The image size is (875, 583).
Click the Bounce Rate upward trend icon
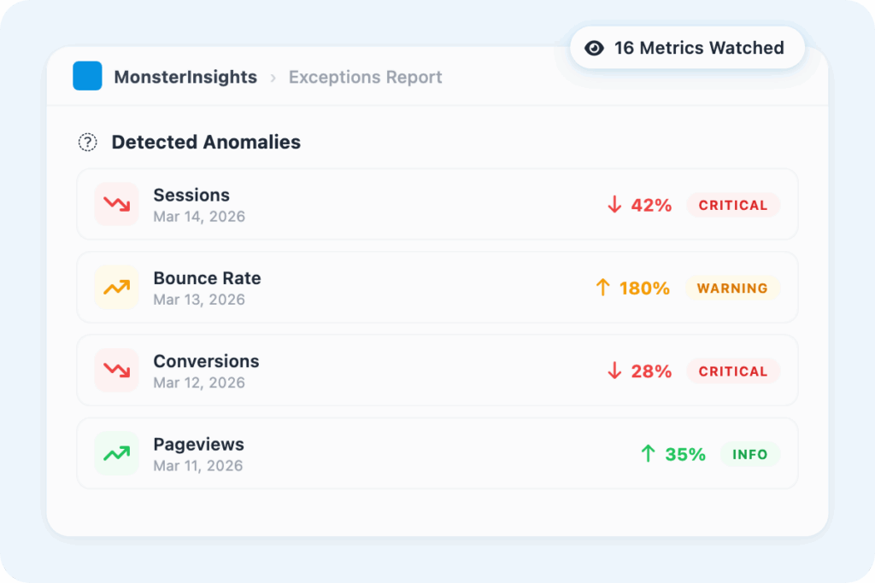[116, 288]
